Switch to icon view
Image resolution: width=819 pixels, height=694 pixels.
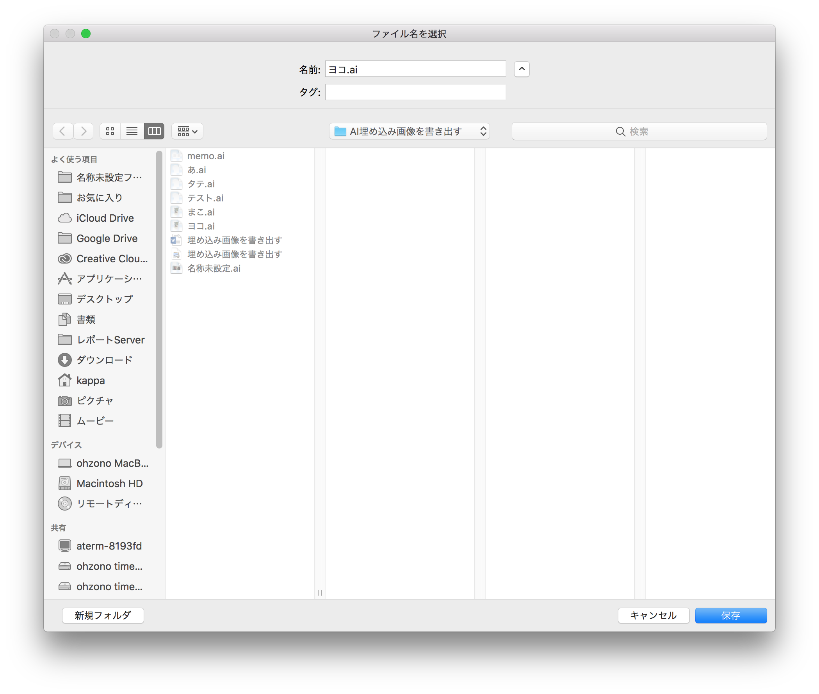(x=110, y=131)
